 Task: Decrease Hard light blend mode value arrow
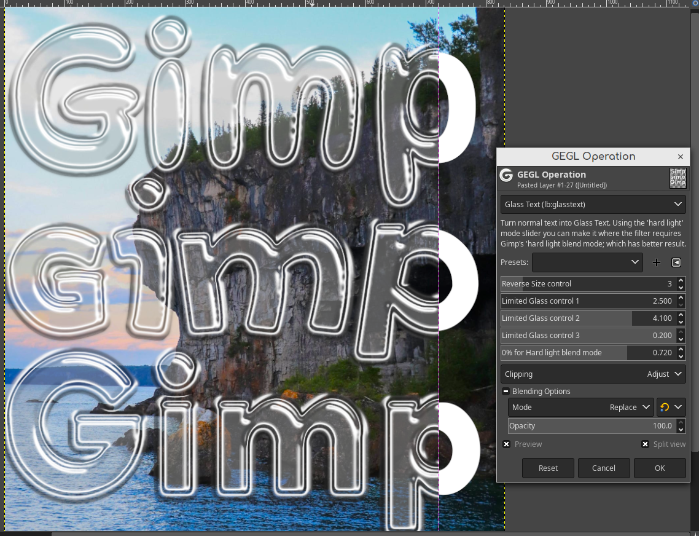pos(681,357)
